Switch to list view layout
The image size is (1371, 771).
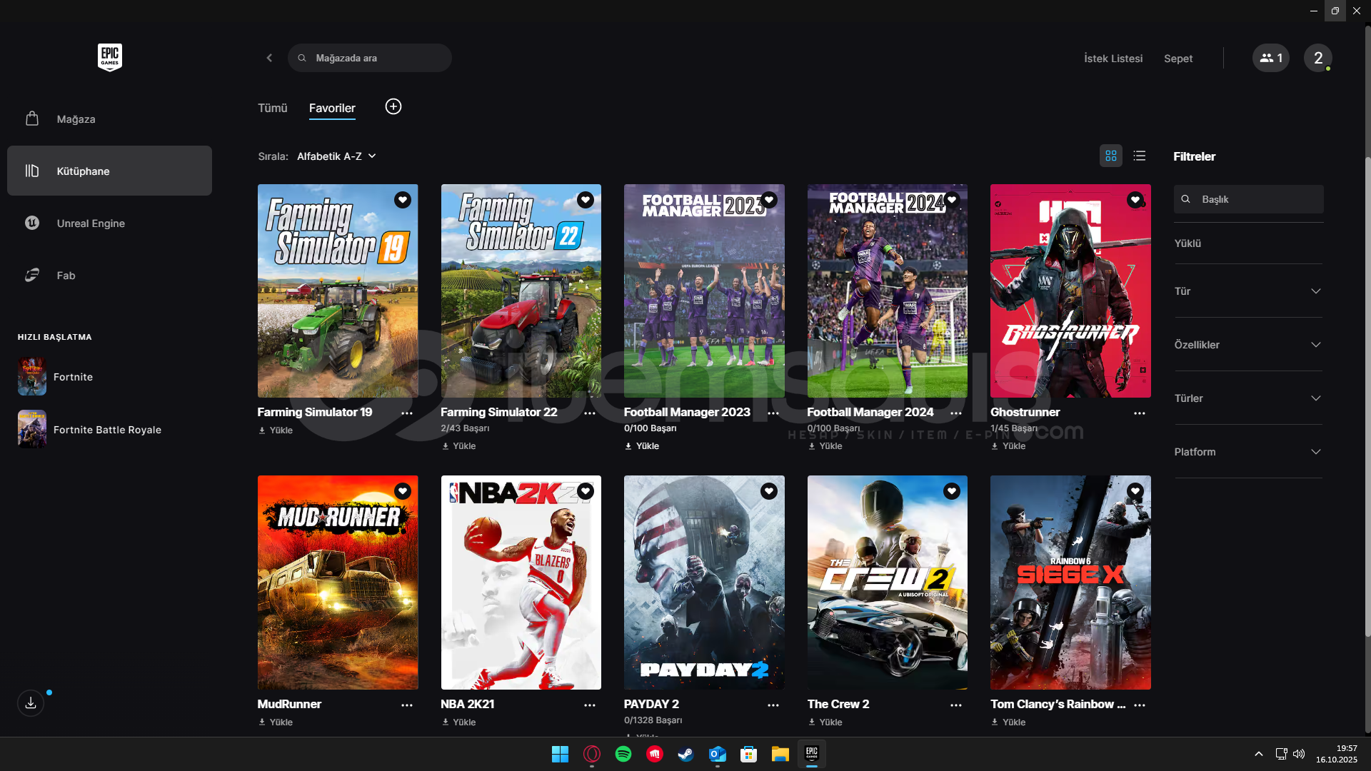pyautogui.click(x=1140, y=156)
